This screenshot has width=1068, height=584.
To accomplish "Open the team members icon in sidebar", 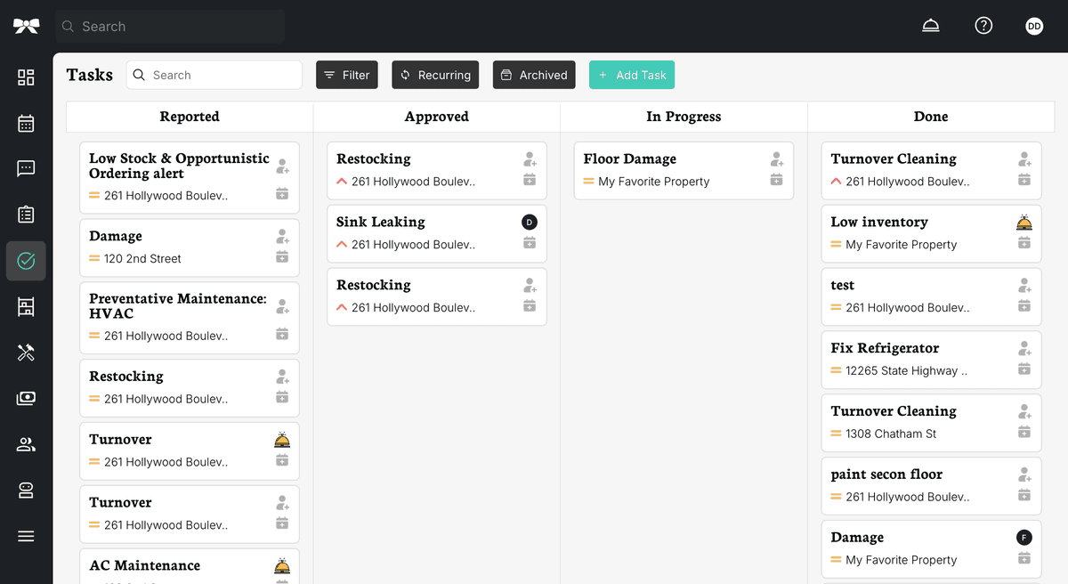I will (x=26, y=443).
